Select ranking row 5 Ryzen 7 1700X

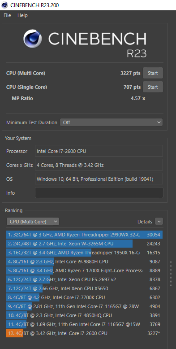85,270
